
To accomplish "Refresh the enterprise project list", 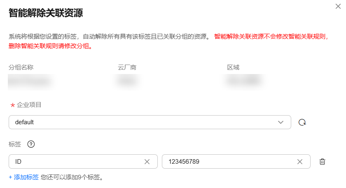I will tap(302, 122).
